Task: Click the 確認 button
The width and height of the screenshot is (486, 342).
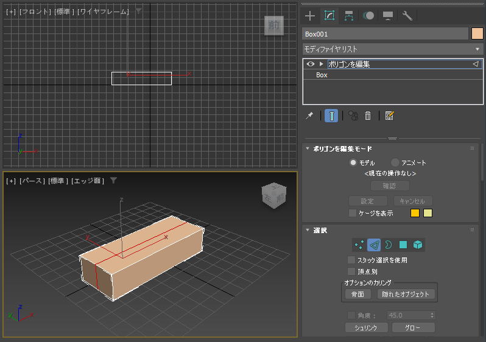Action: point(390,186)
